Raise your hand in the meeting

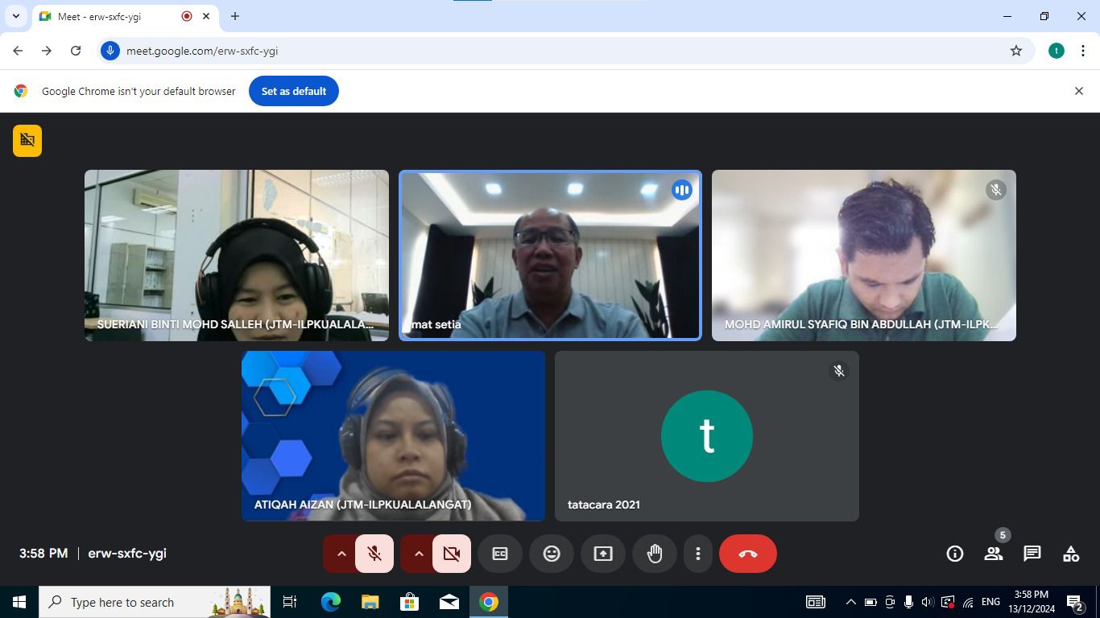click(654, 554)
